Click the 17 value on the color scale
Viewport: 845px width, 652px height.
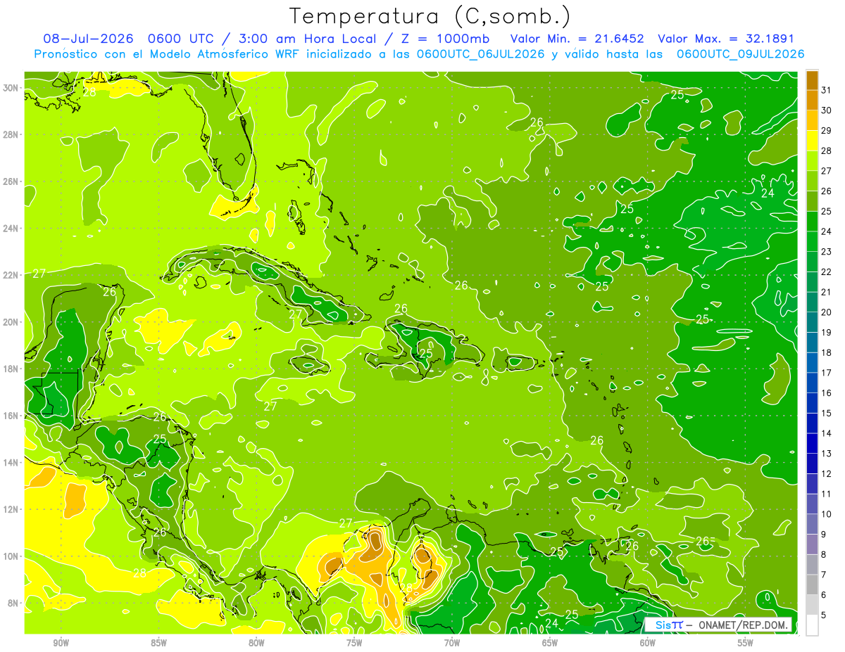[x=827, y=373]
